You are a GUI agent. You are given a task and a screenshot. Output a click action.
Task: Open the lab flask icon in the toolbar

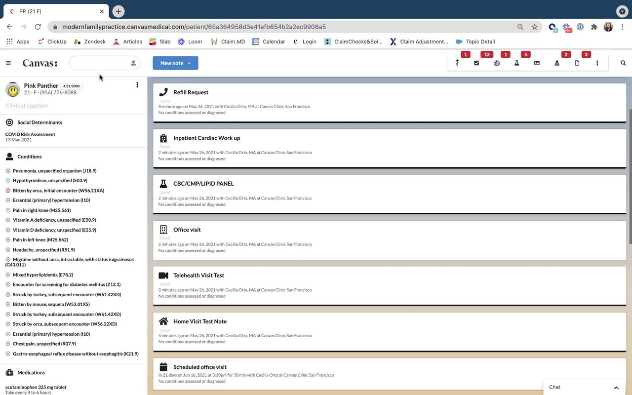pyautogui.click(x=516, y=63)
